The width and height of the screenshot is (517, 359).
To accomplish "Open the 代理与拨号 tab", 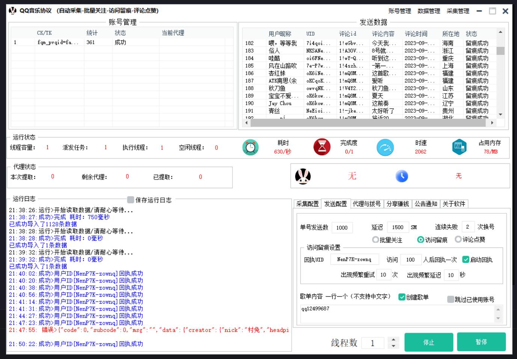I will point(366,204).
